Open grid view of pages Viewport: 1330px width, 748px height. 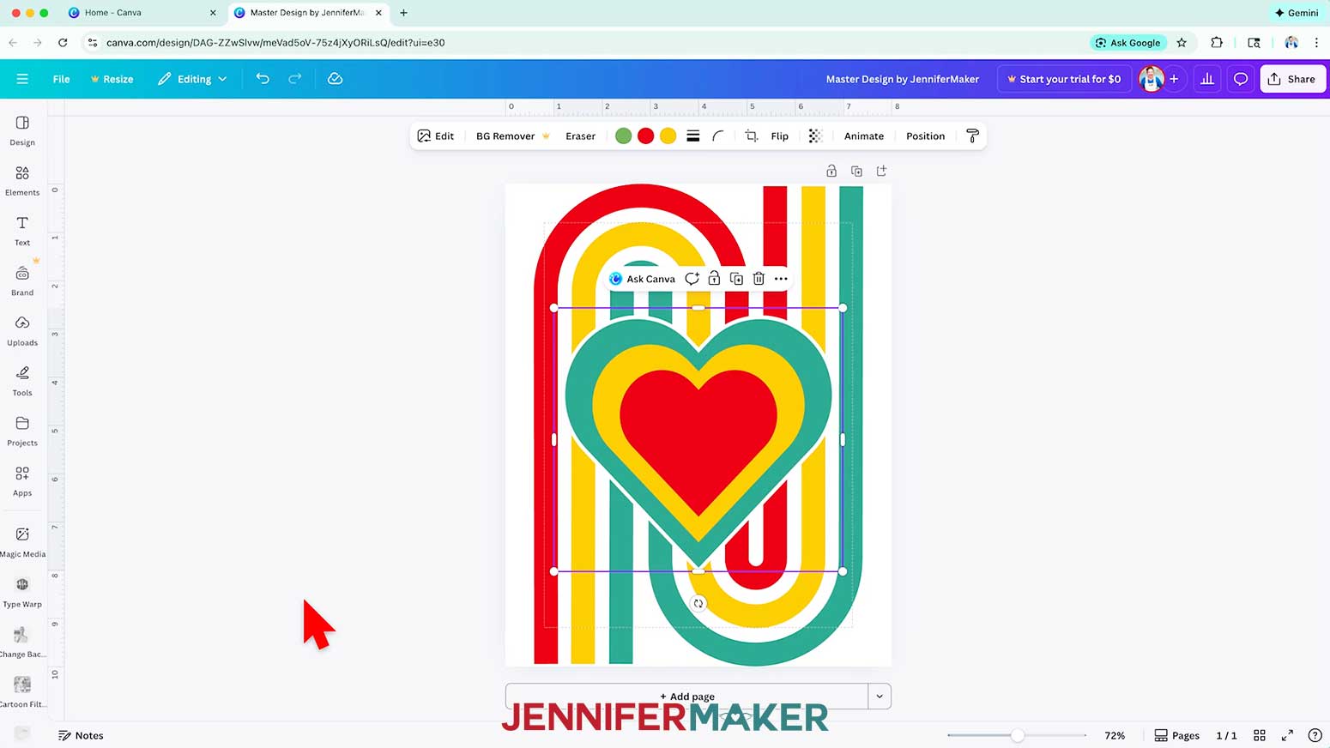1260,735
